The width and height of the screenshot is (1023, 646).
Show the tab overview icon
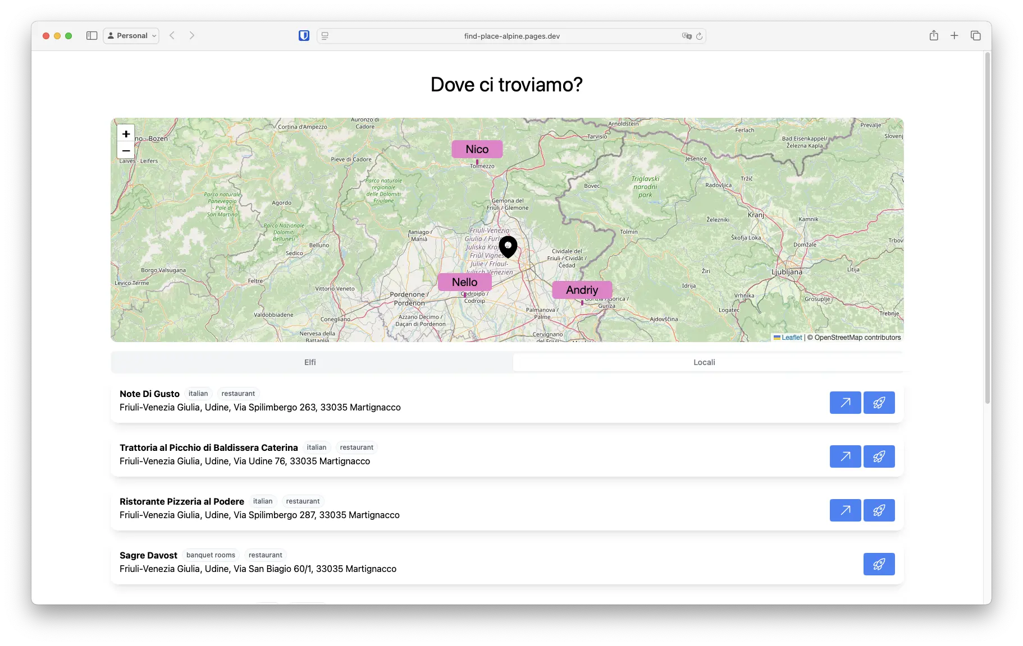coord(976,35)
